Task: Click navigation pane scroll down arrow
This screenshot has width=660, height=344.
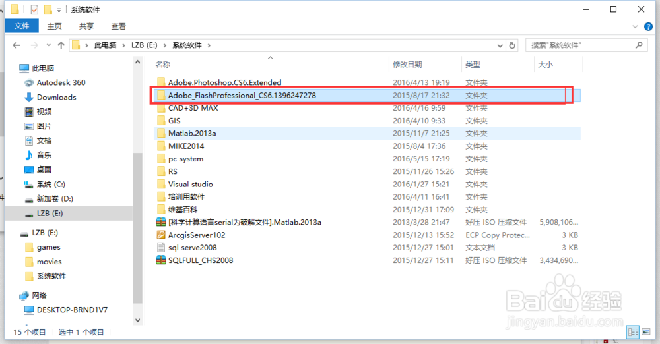Action: coord(138,320)
